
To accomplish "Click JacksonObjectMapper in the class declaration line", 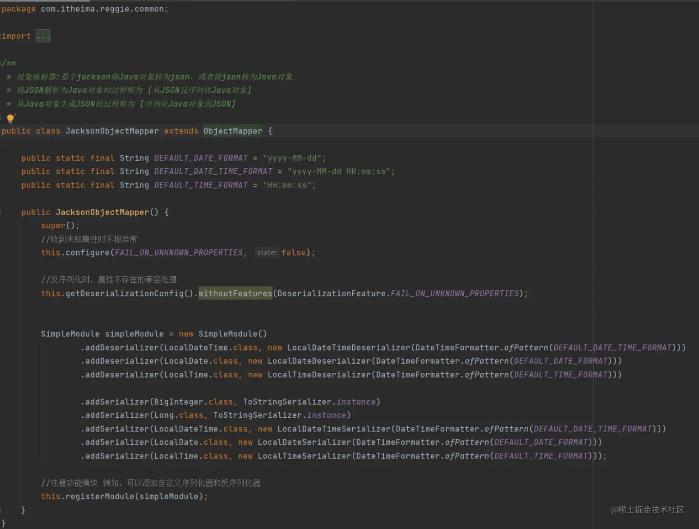I will [x=112, y=131].
